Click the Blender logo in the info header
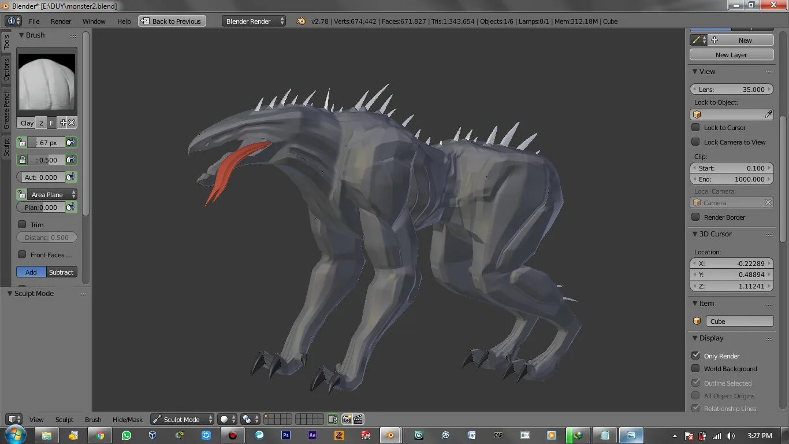Image resolution: width=789 pixels, height=444 pixels. [301, 21]
